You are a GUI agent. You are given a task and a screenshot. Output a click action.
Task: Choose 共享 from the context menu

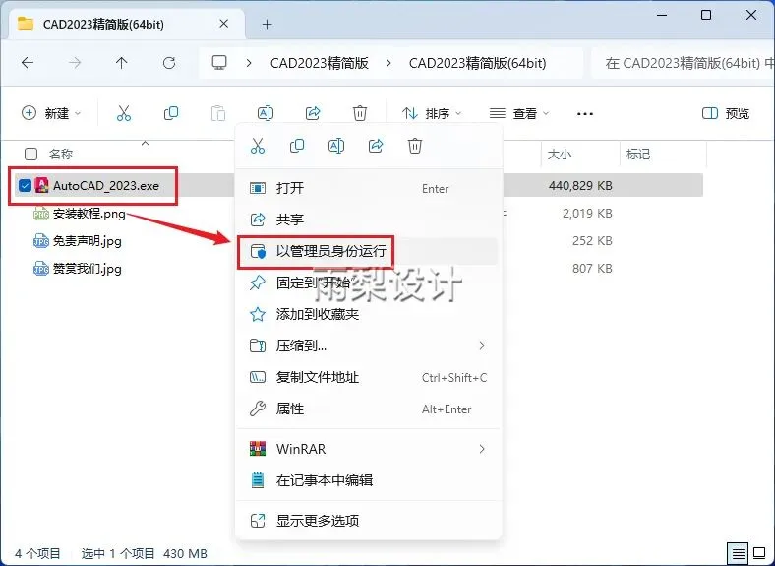(x=369, y=220)
